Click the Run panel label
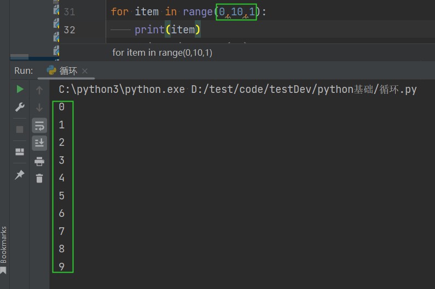The image size is (435, 289). click(24, 70)
